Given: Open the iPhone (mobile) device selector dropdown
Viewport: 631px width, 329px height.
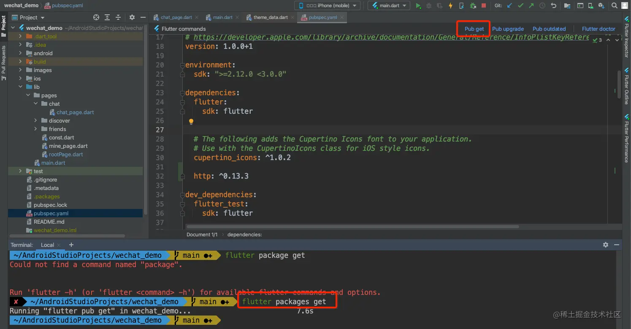Looking at the screenshot, I should pos(327,5).
